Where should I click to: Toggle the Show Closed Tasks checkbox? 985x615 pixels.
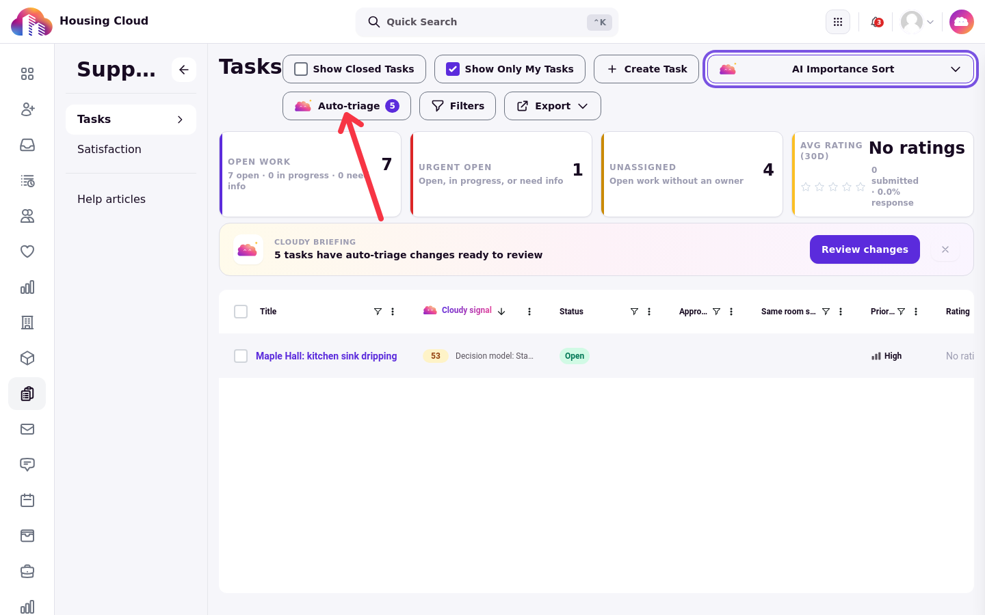(x=301, y=69)
